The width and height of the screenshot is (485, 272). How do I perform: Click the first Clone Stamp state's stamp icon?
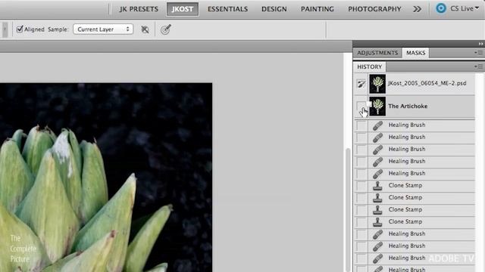coord(377,185)
